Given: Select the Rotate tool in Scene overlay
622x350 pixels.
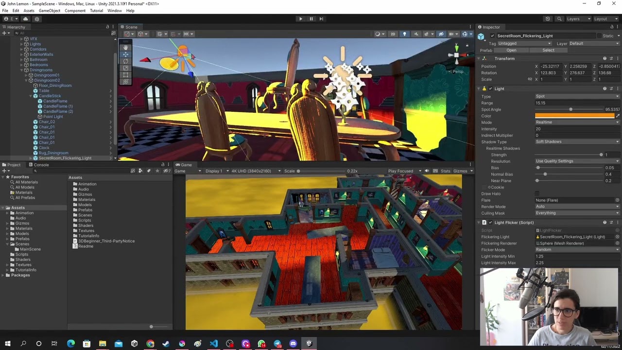Looking at the screenshot, I should [125, 61].
